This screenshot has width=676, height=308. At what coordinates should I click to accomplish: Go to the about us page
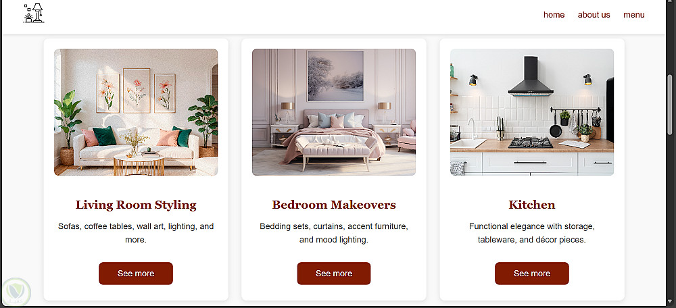click(594, 15)
